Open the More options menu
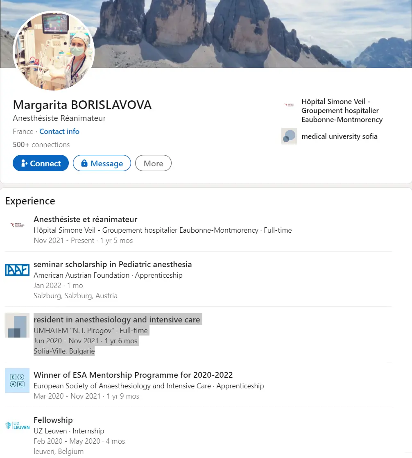412x458 pixels. pos(153,163)
